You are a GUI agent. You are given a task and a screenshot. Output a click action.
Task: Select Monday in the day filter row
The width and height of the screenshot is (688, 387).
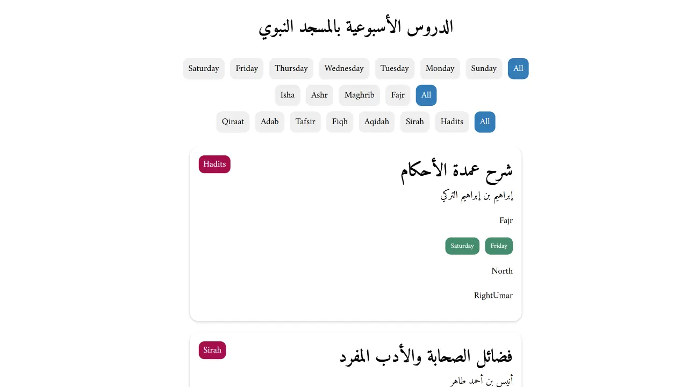click(x=440, y=68)
